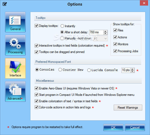Toggle the Display tooltips checkbox
This screenshot has width=150, height=135.
coord(36,26)
